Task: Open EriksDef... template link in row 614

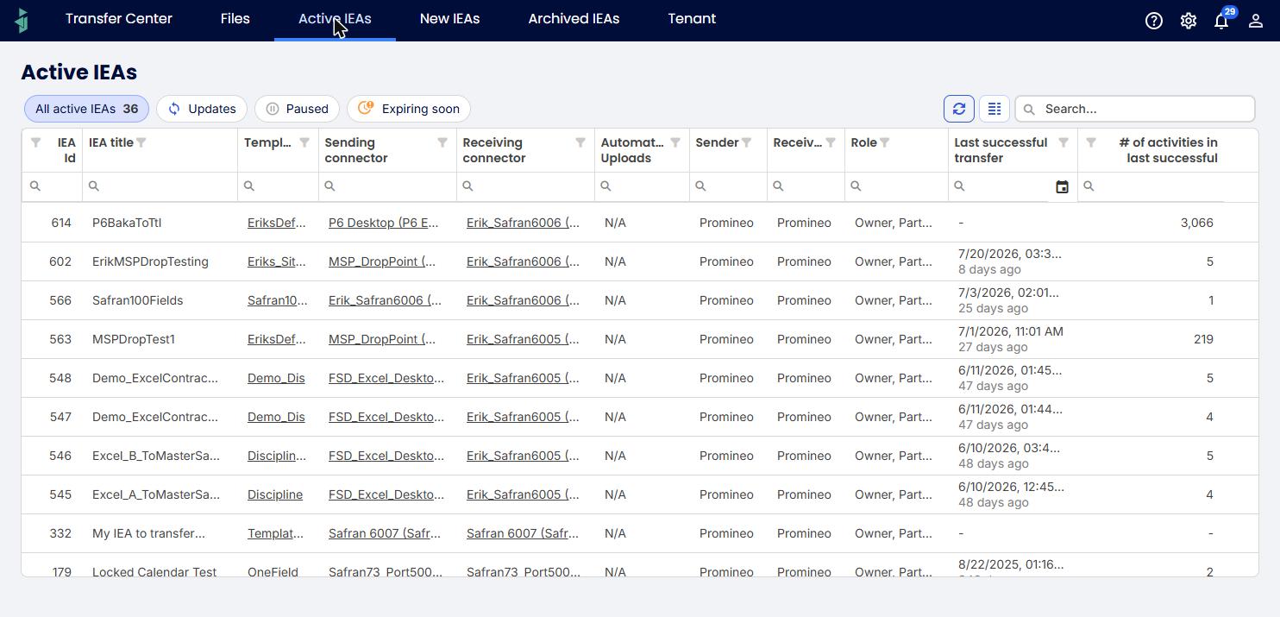Action: 276,223
